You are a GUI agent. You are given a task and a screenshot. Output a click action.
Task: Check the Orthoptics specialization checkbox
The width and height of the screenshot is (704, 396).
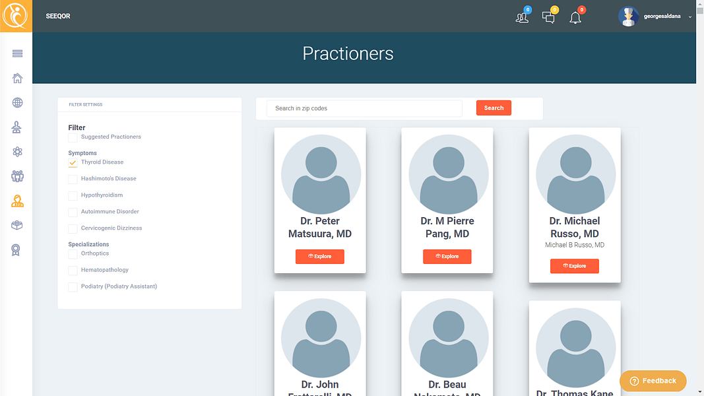coord(73,254)
